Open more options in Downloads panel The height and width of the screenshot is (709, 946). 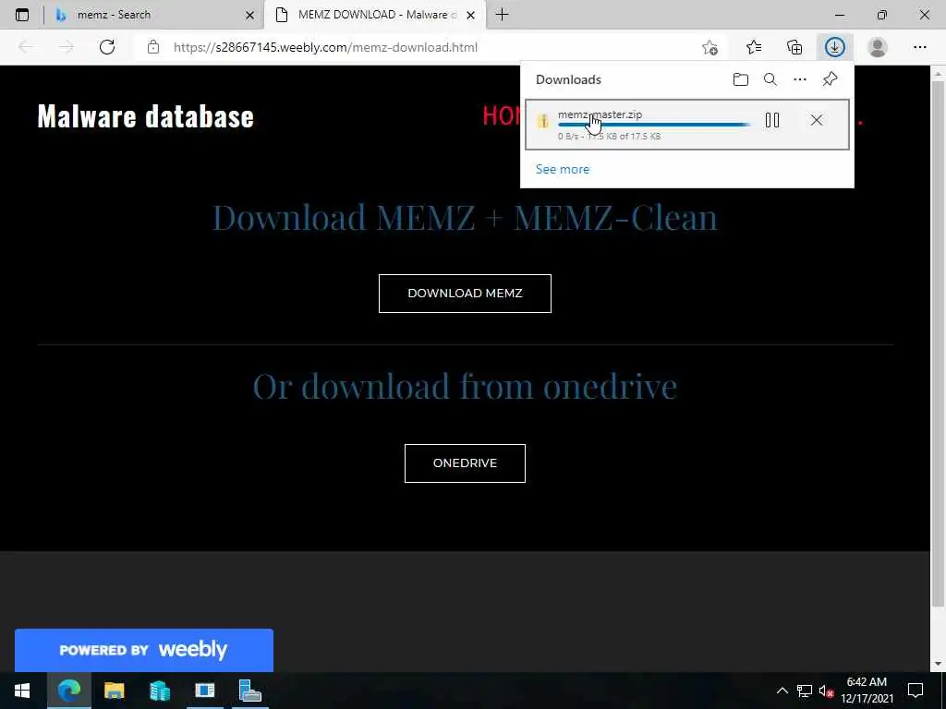(x=800, y=79)
